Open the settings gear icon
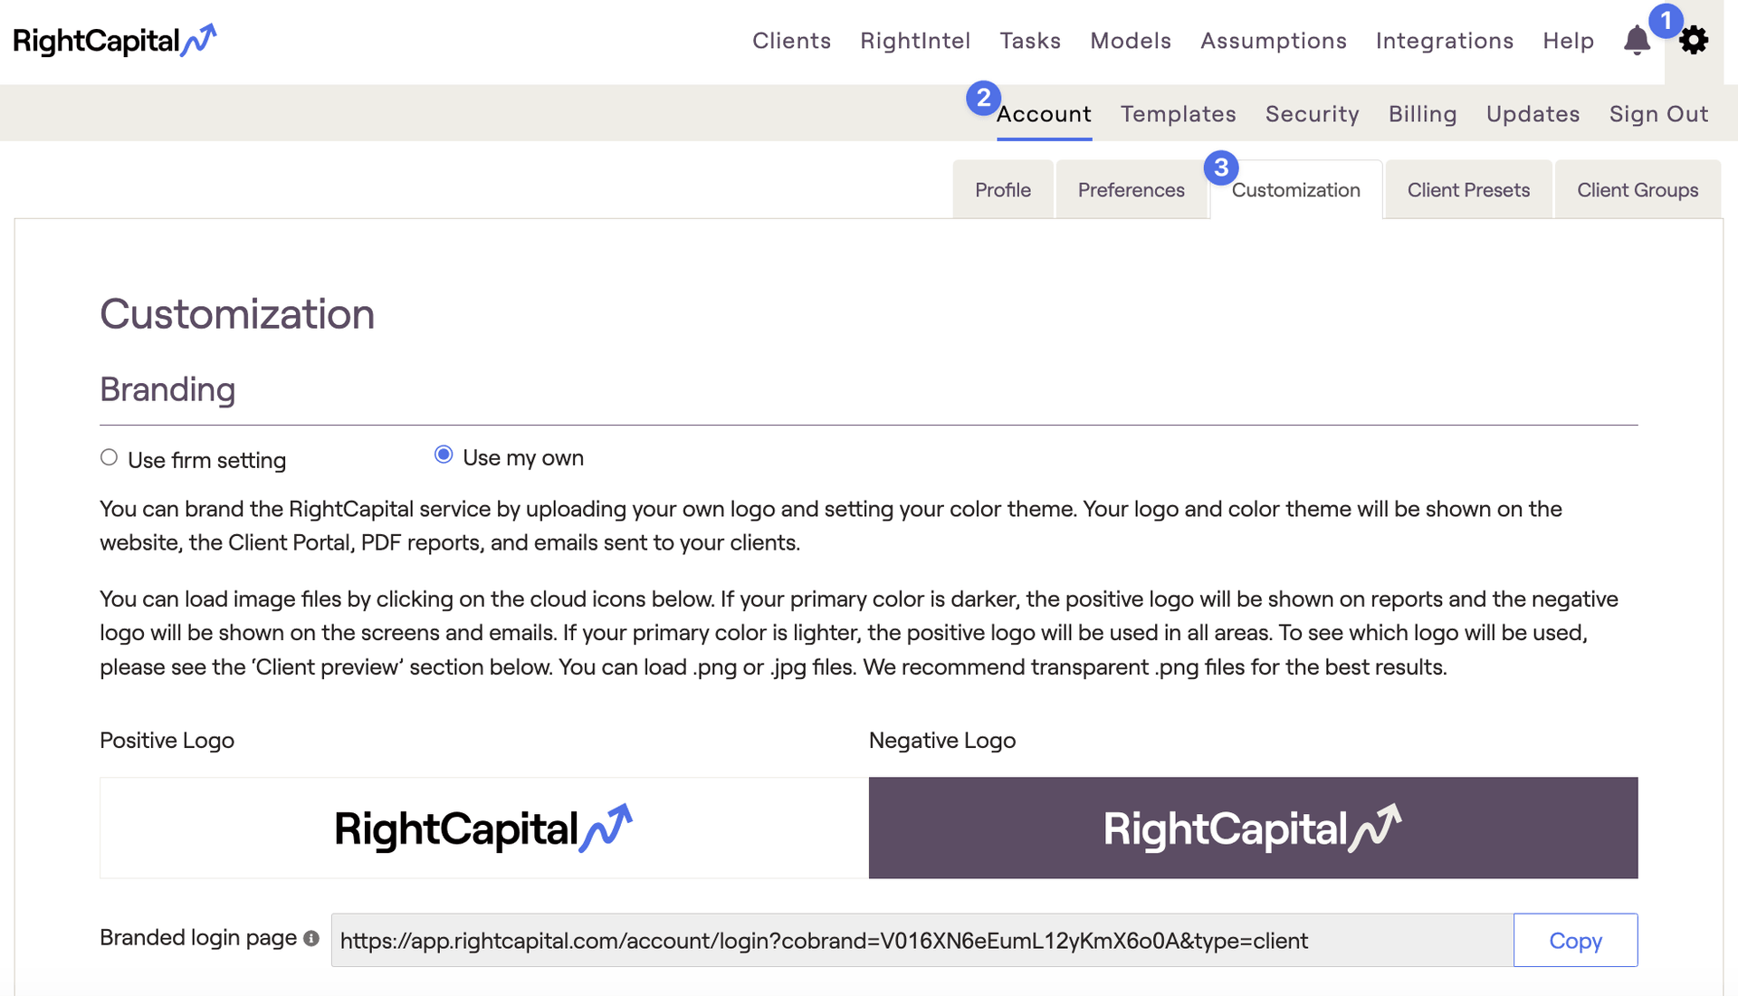The width and height of the screenshot is (1738, 996). coord(1694,41)
